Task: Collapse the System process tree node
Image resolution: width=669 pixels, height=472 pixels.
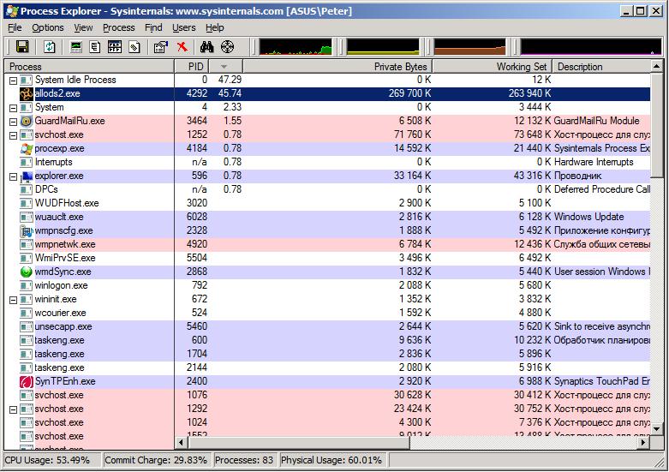Action: point(13,108)
